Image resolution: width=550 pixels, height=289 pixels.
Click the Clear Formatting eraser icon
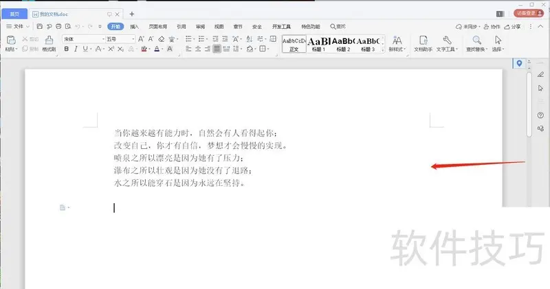click(x=162, y=39)
